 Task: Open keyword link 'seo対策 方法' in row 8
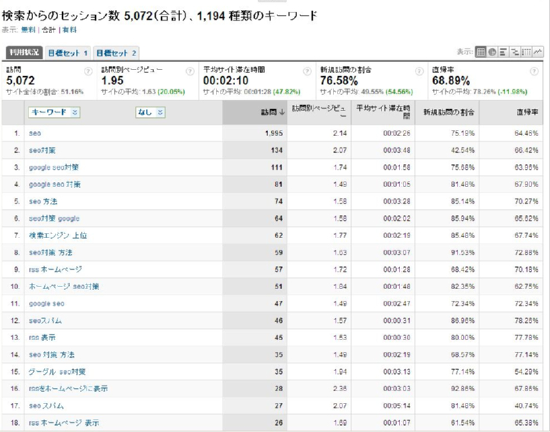[50, 252]
